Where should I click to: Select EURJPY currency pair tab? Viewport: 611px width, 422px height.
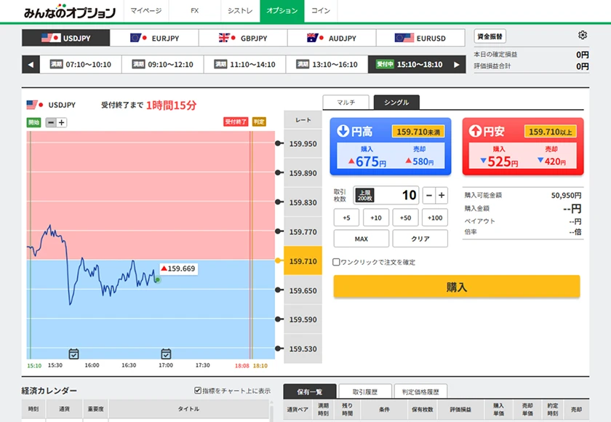(x=154, y=38)
